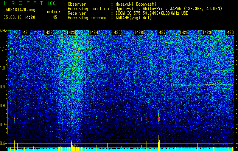The height and width of the screenshot is (151, 238).
Task: Click the 1427 time marker
Action: [x=161, y=32]
